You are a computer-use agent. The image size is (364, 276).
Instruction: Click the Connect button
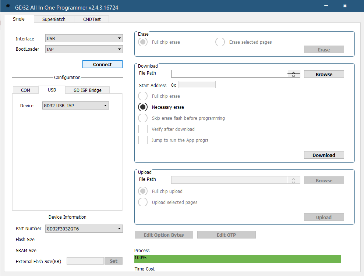[102, 64]
